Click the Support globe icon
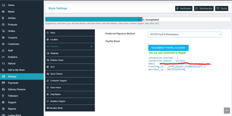 [3, 102]
